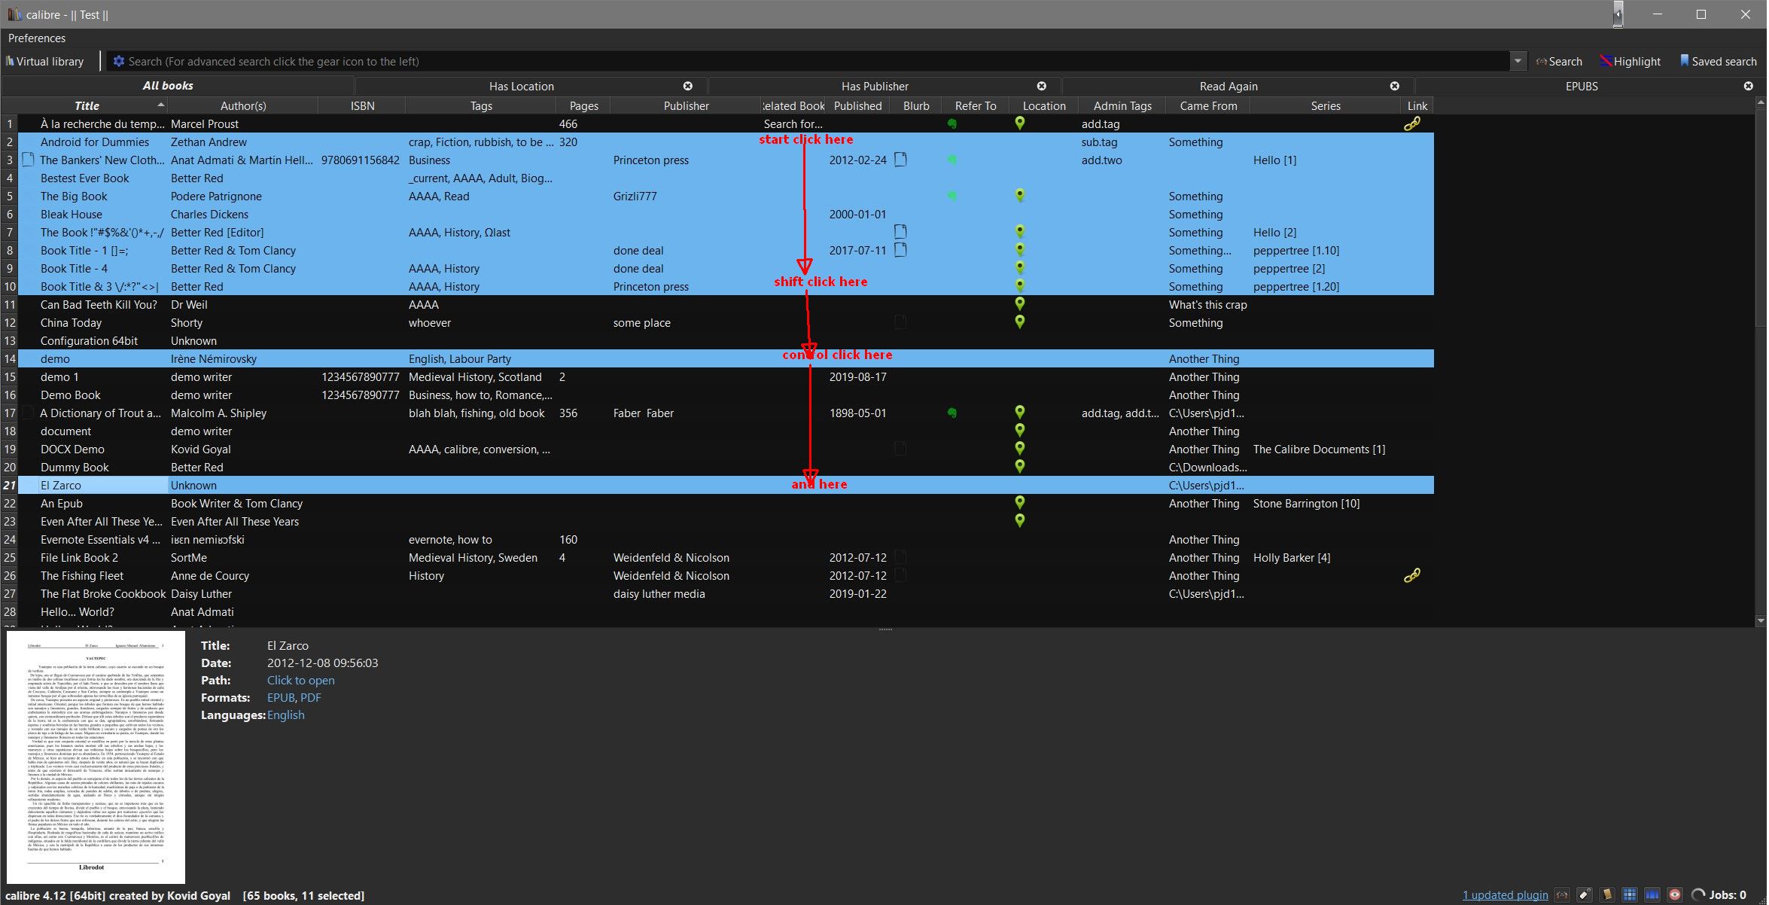This screenshot has height=905, width=1769.
Task: Open the advanced search gear icon
Action: tap(118, 62)
